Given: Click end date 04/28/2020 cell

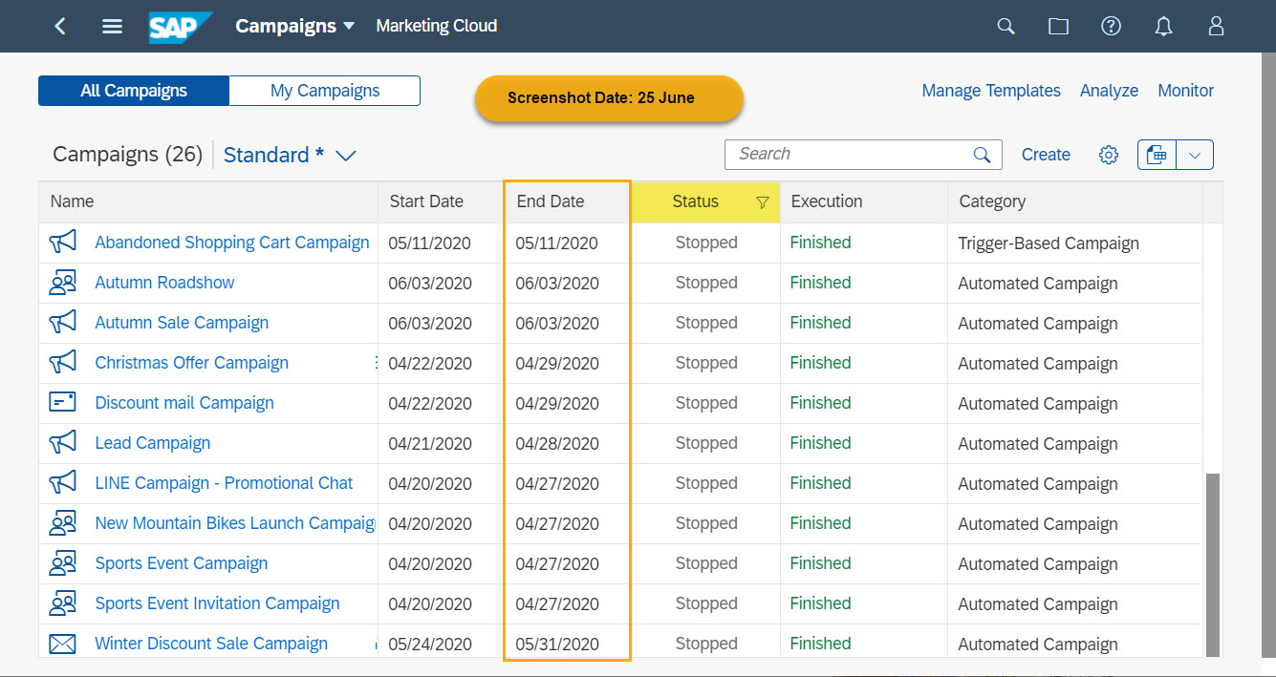Looking at the screenshot, I should (x=557, y=444).
